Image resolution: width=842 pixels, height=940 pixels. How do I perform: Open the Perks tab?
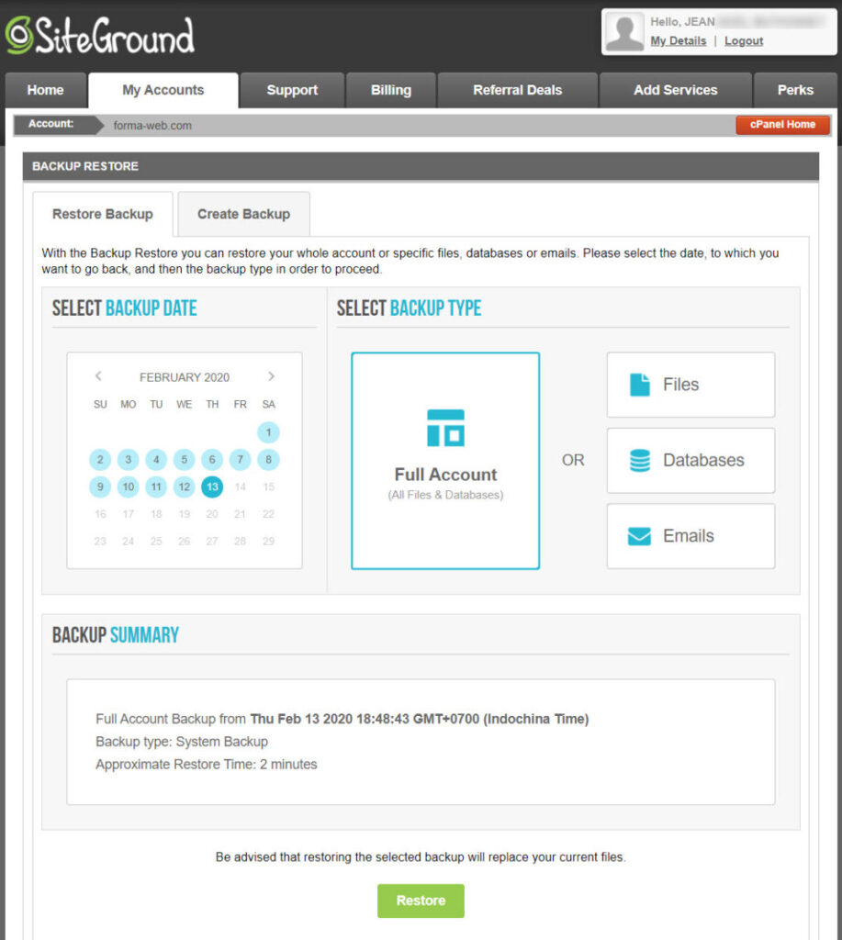coord(795,91)
